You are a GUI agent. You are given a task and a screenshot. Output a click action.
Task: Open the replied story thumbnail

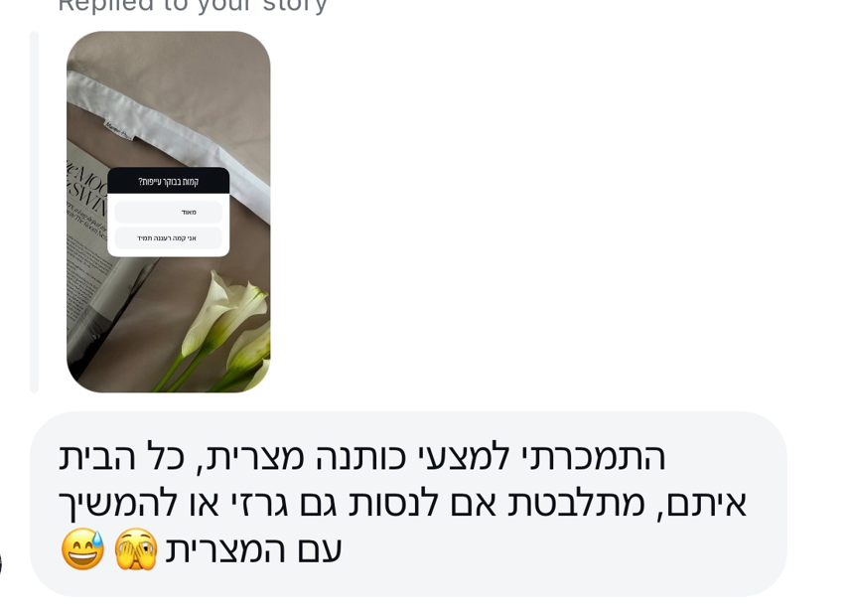[x=169, y=212]
